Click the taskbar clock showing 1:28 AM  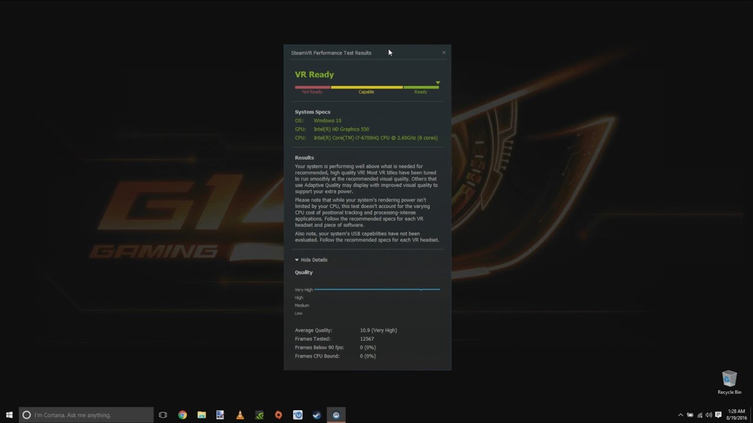click(737, 415)
